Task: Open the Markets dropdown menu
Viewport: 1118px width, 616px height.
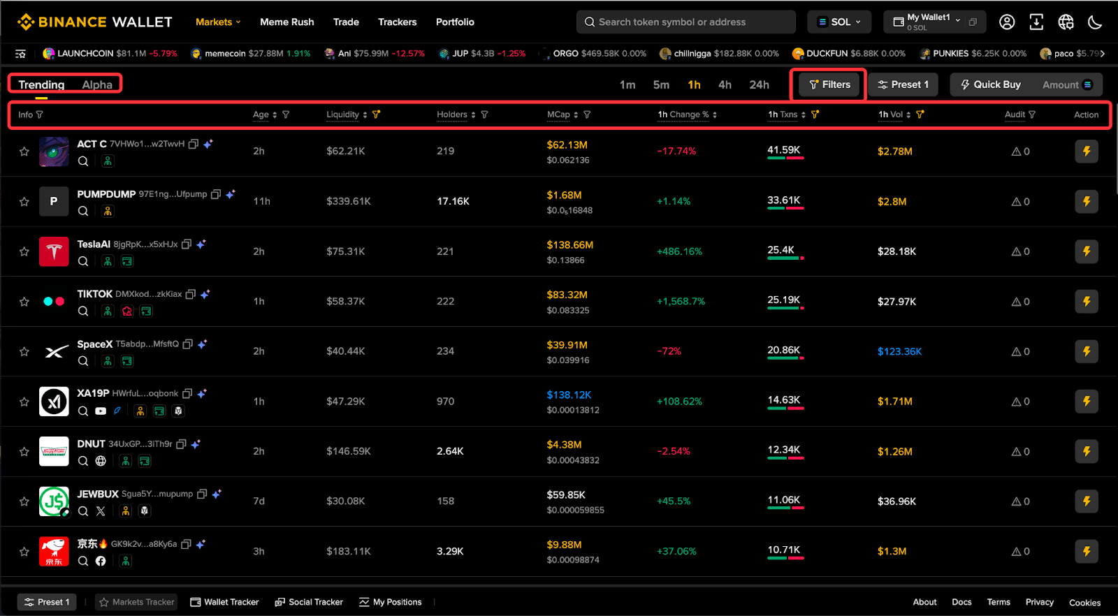Action: [x=218, y=22]
